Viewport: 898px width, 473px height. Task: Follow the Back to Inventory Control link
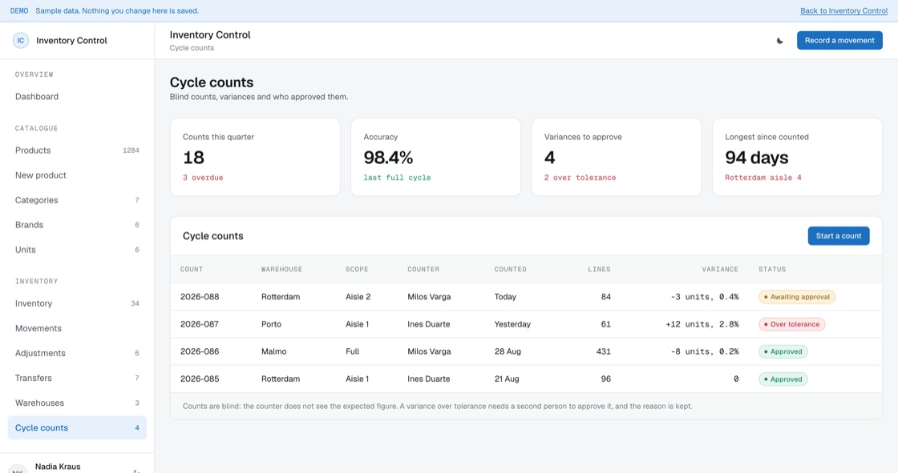(843, 11)
